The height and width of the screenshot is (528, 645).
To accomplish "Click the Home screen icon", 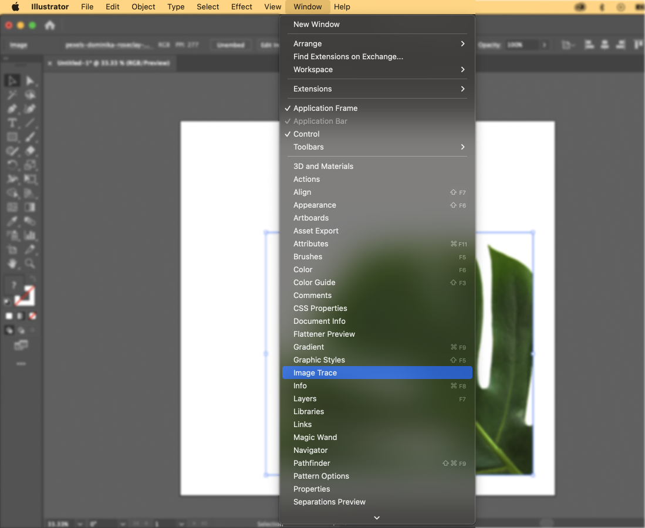I will pyautogui.click(x=50, y=25).
